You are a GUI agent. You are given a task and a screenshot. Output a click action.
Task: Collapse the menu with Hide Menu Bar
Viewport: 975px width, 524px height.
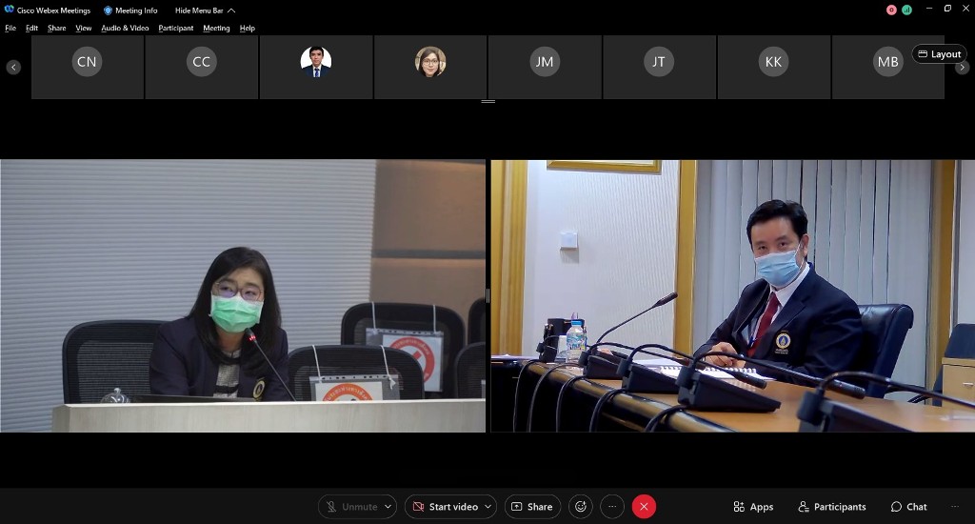(x=204, y=10)
